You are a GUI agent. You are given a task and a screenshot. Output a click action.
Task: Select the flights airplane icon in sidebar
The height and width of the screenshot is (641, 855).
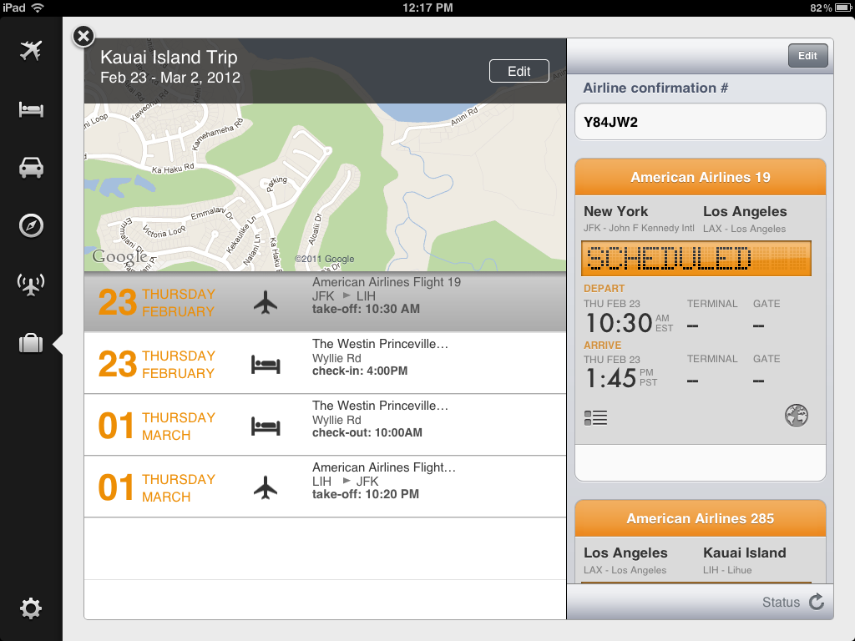point(31,50)
